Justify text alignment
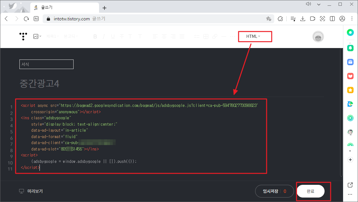The width and height of the screenshot is (358, 202). pyautogui.click(x=182, y=37)
